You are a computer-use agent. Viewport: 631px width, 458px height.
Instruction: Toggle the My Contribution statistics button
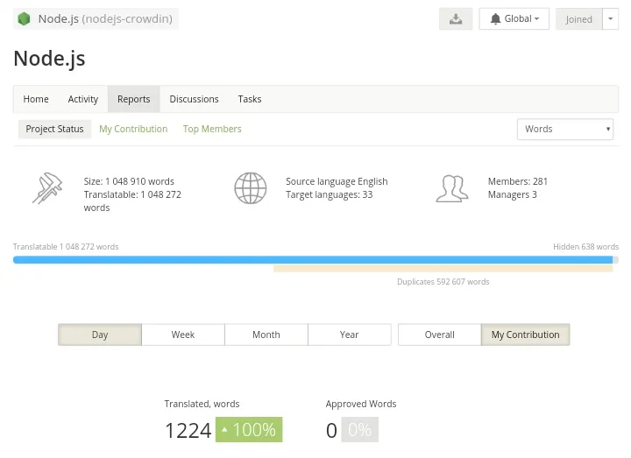coord(526,335)
